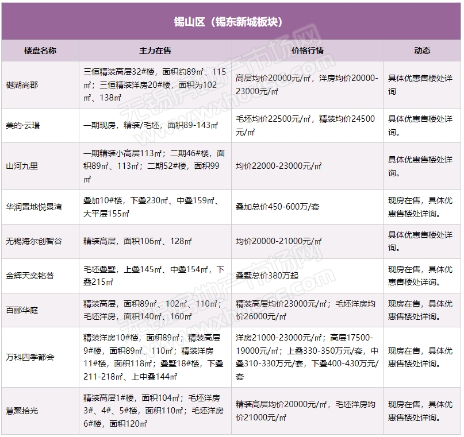This screenshot has height=437, width=464.
Task: Click the 高层均价20000元/㎡ price cell
Action: [307, 85]
